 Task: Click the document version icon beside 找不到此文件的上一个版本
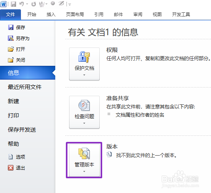point(109,154)
